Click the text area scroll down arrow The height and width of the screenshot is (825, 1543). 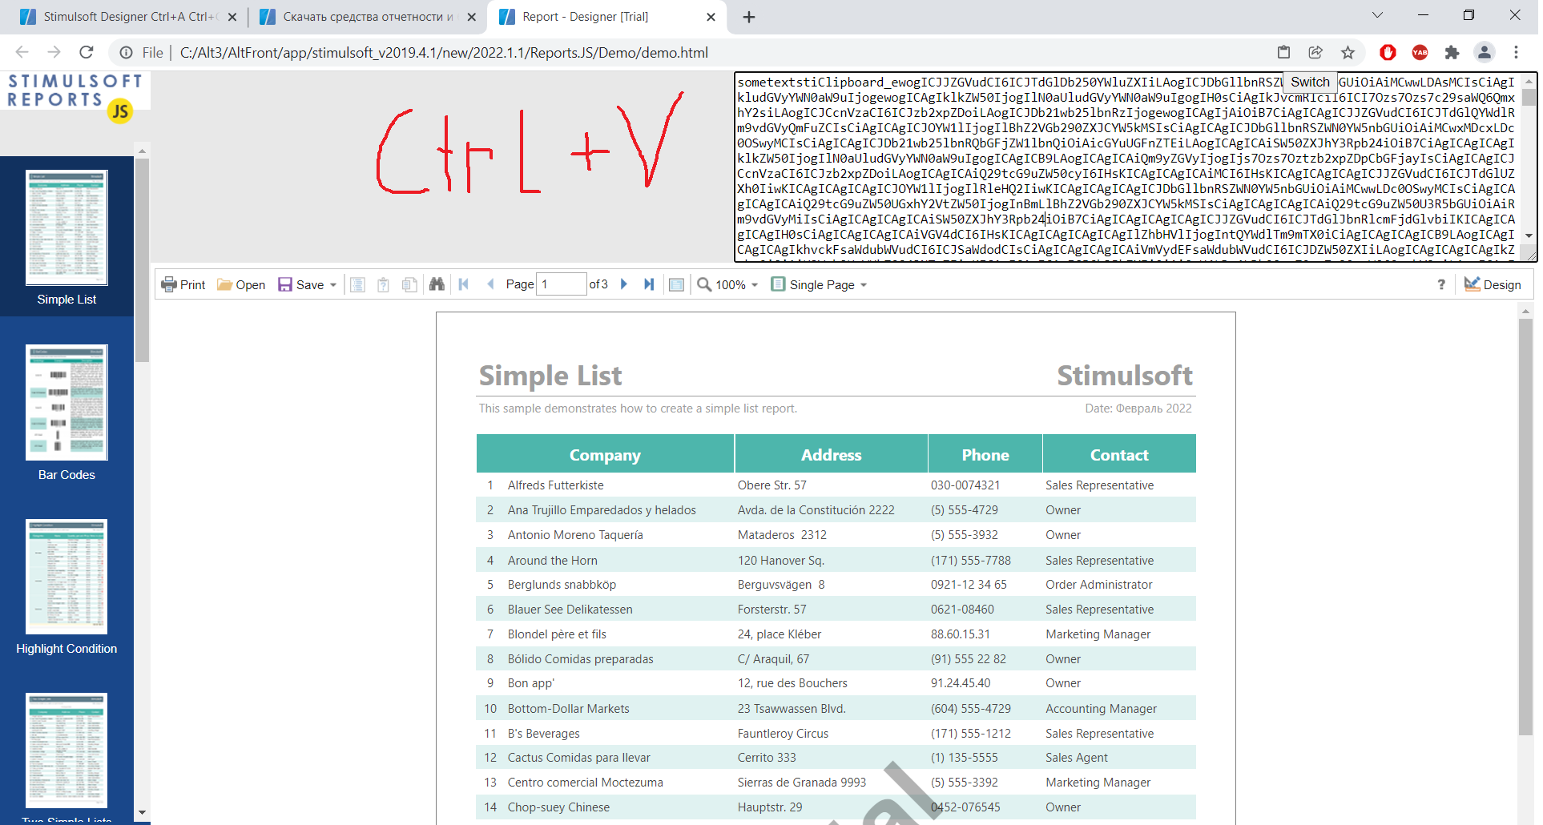pyautogui.click(x=1529, y=235)
